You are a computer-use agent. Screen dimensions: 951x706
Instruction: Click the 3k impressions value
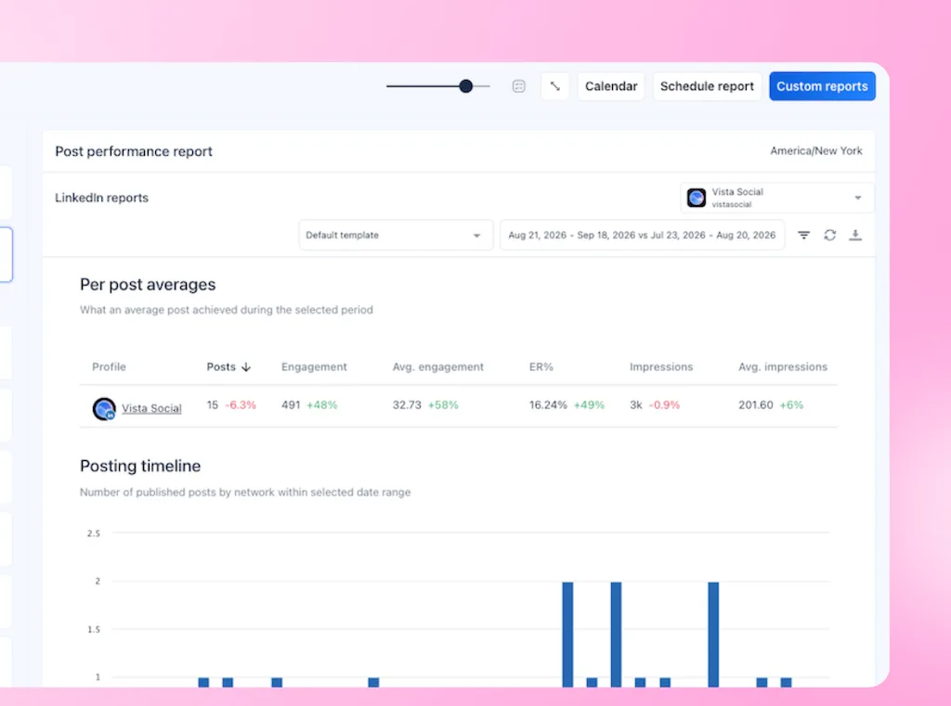coord(635,404)
